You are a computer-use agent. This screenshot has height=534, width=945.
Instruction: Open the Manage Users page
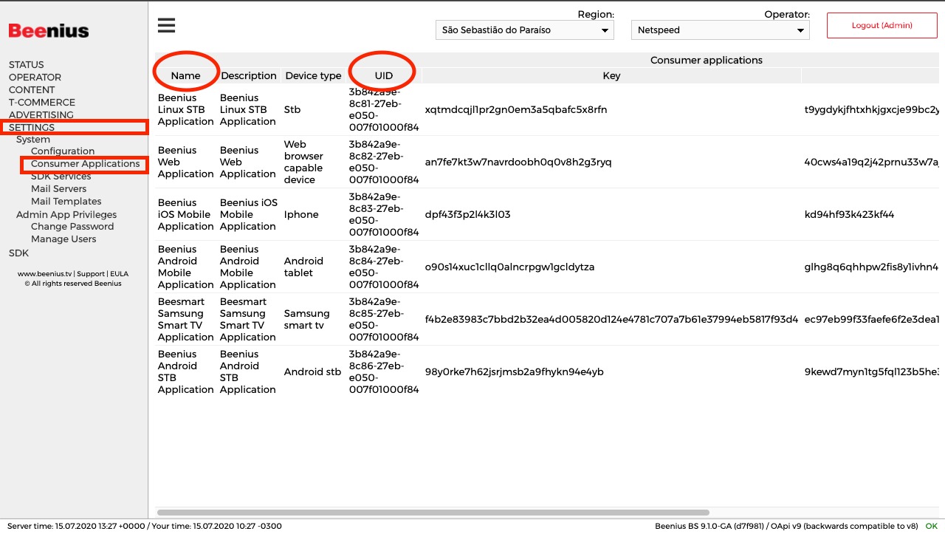(63, 239)
